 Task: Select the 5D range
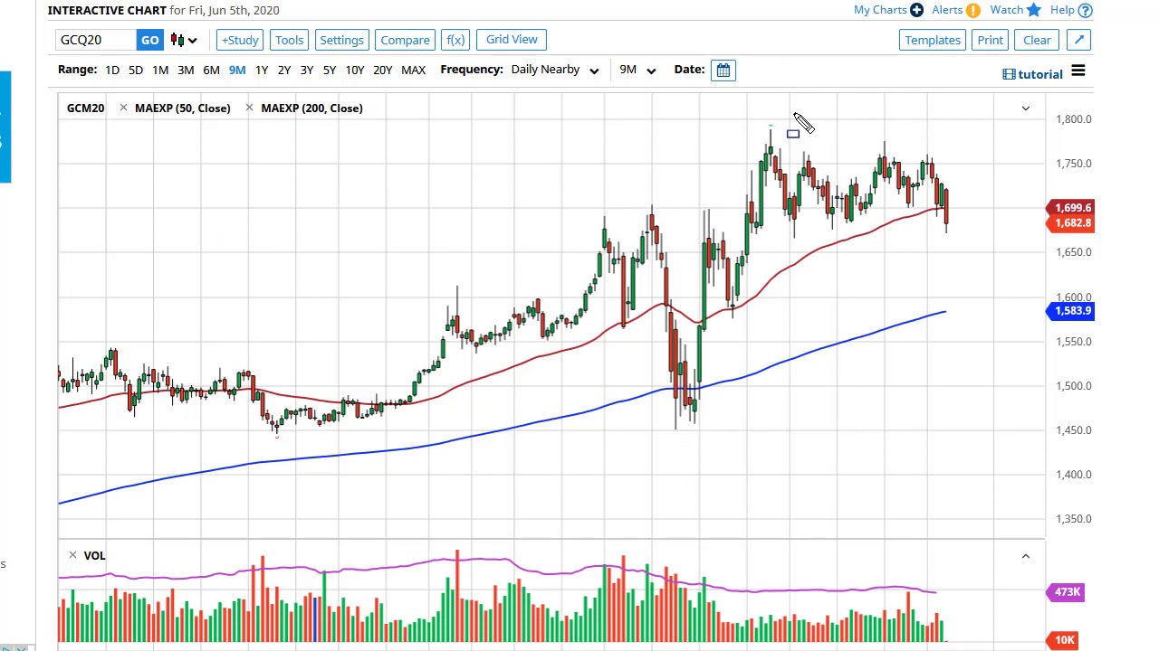pyautogui.click(x=135, y=70)
